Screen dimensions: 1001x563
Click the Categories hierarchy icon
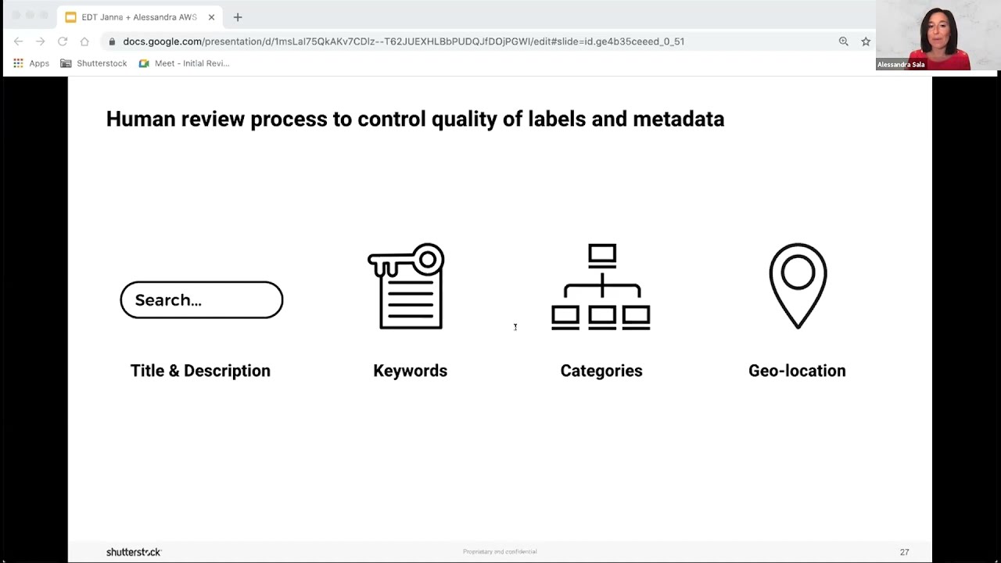(x=601, y=287)
